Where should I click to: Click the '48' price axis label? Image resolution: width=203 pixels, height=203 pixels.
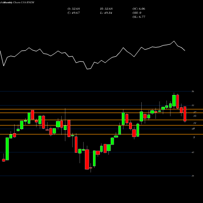[x=193, y=129]
